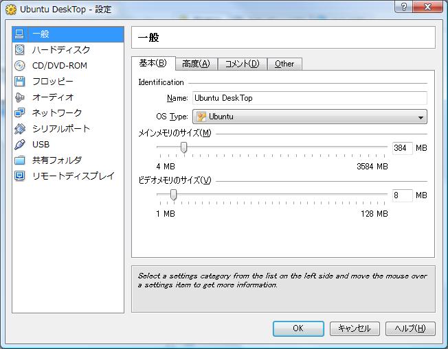The height and width of the screenshot is (349, 448).
Task: Click the main memory 384 MB field
Action: pyautogui.click(x=402, y=148)
